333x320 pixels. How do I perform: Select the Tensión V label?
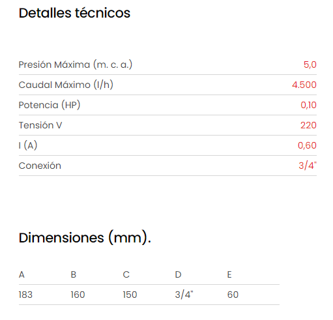click(x=40, y=125)
